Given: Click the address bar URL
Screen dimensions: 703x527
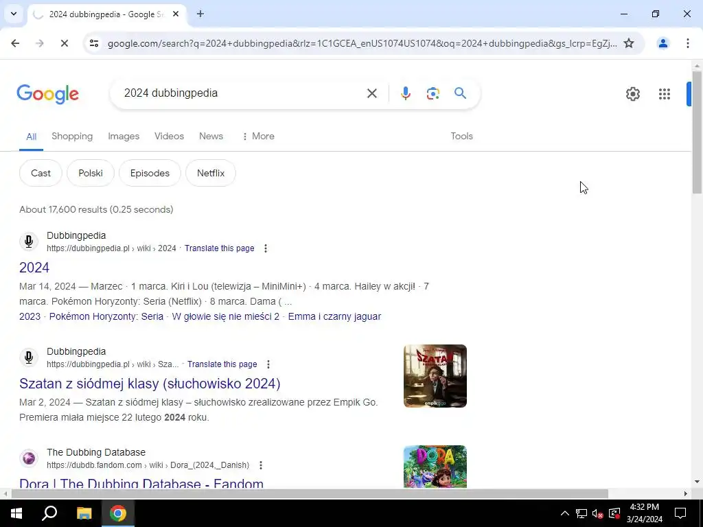Looking at the screenshot, I should pos(362,43).
